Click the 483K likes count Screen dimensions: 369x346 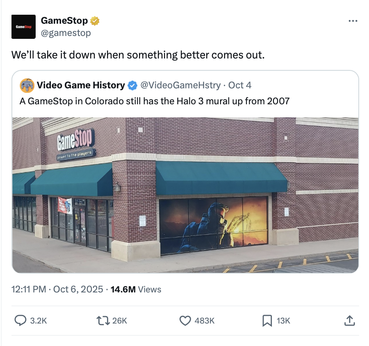pyautogui.click(x=204, y=321)
